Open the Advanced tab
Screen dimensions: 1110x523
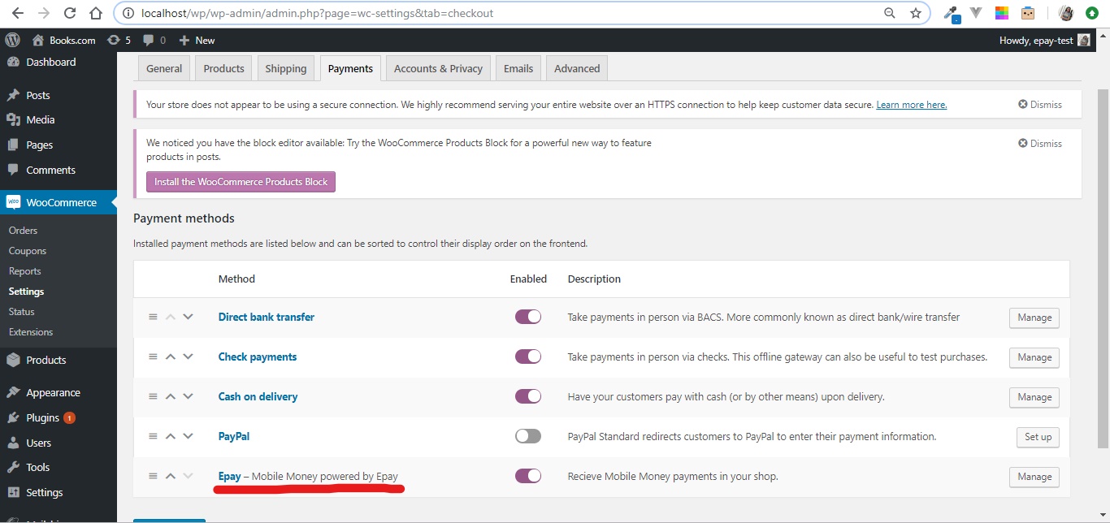pyautogui.click(x=577, y=68)
